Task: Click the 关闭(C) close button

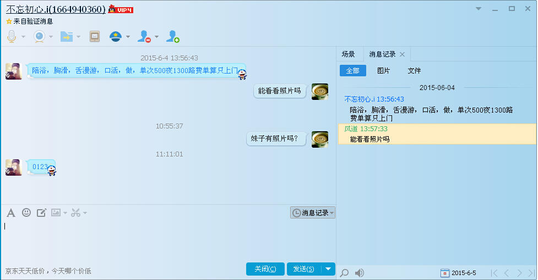Action: coord(265,269)
